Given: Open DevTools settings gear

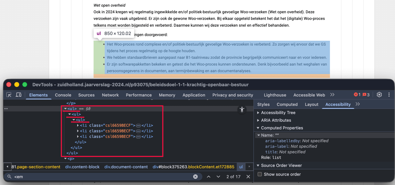Looking at the screenshot, I should (379, 95).
